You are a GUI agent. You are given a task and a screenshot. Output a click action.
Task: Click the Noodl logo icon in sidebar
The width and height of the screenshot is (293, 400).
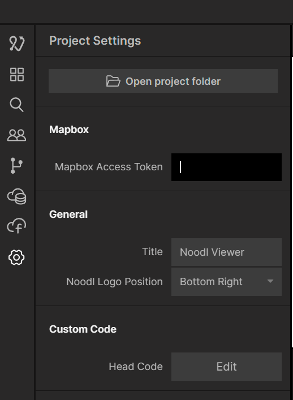(17, 43)
